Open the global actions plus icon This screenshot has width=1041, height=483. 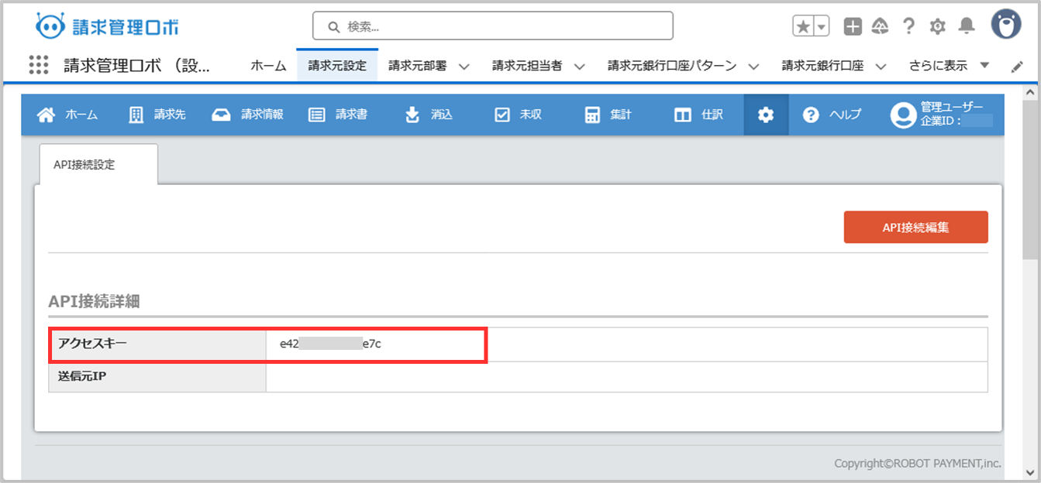[853, 26]
